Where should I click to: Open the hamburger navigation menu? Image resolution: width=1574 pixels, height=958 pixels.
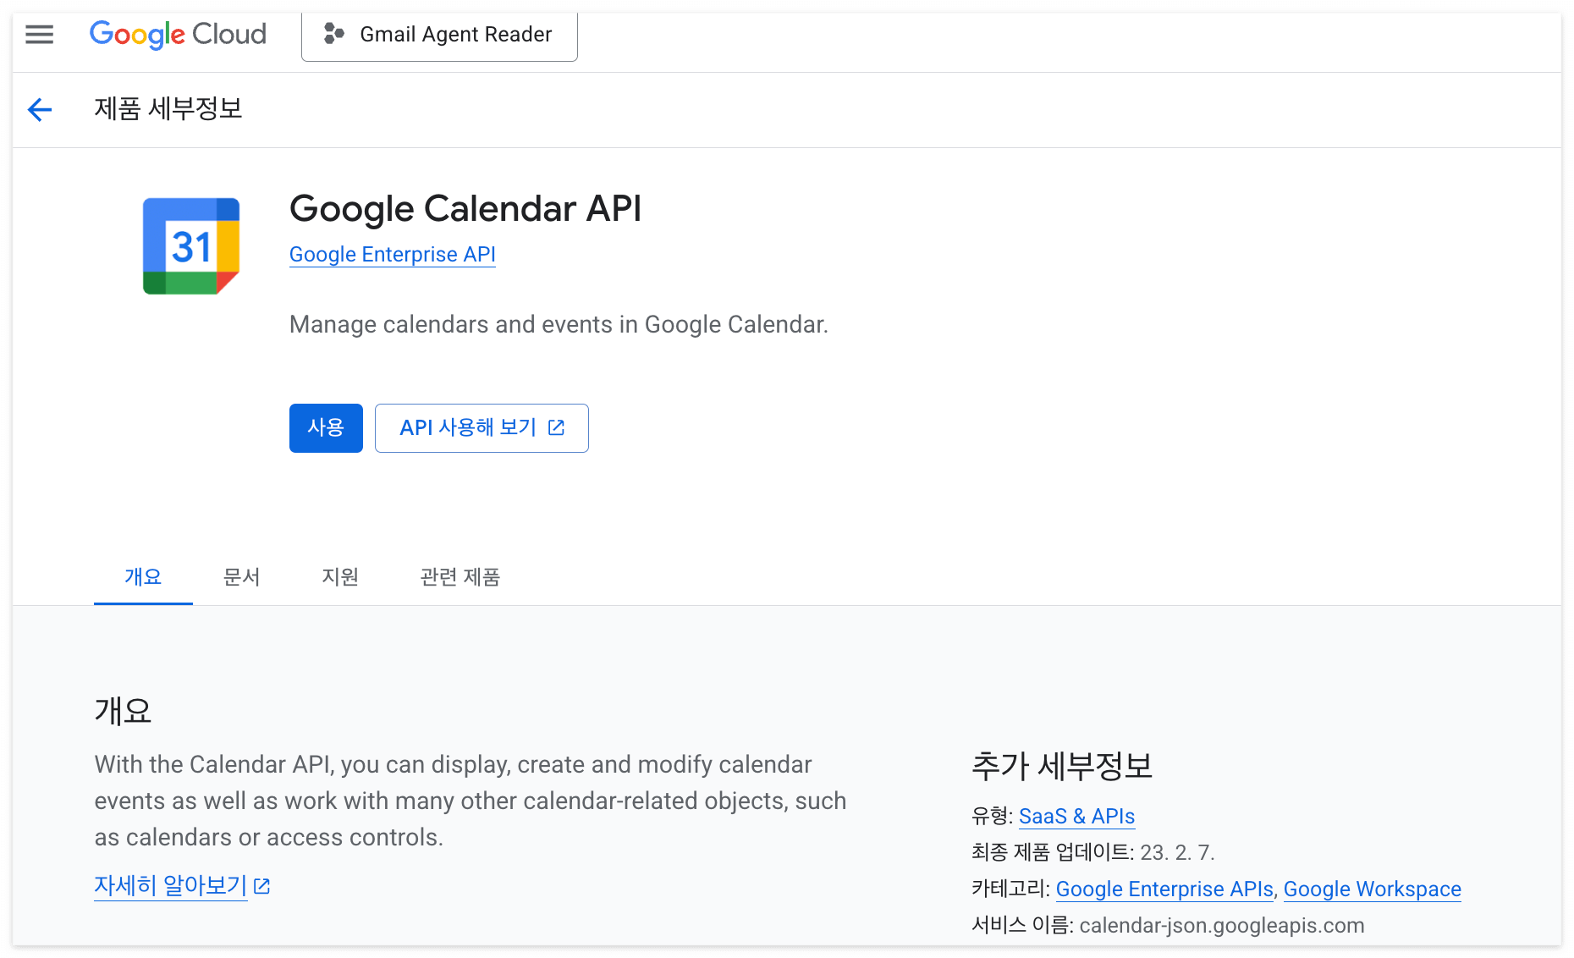tap(40, 35)
